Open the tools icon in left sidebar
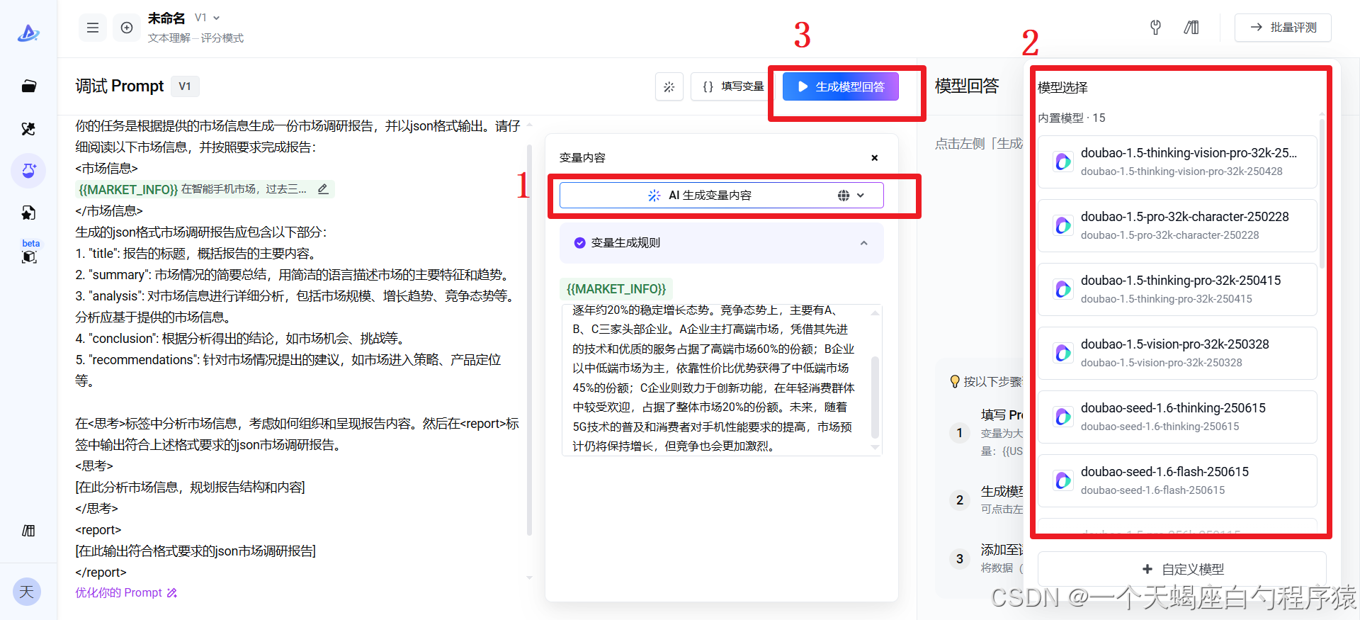1360x620 pixels. 28,129
